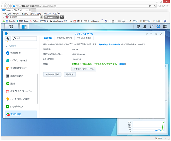Open ファイル(F) menu
The image size is (171, 141).
(7, 13)
